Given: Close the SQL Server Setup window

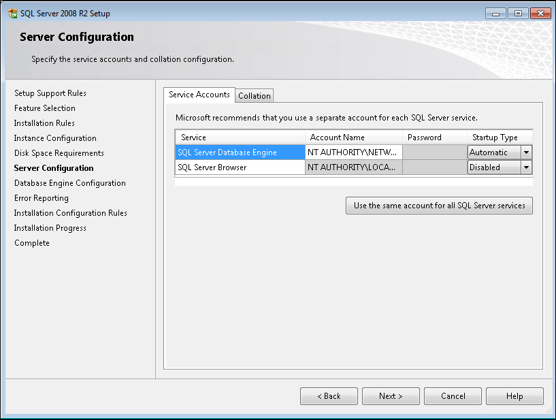Looking at the screenshot, I should [540, 14].
